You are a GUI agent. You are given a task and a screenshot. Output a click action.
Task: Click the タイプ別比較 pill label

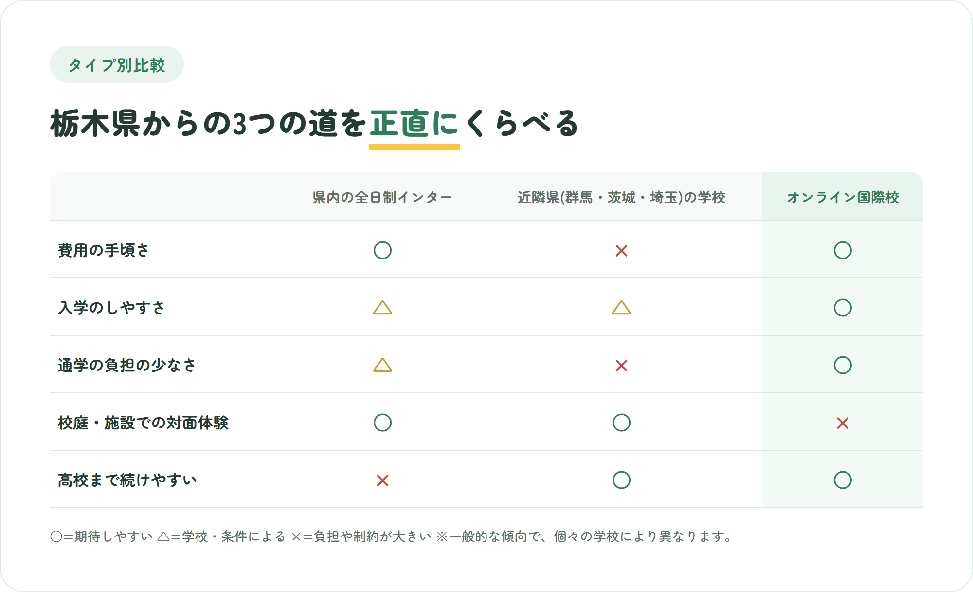pos(117,65)
